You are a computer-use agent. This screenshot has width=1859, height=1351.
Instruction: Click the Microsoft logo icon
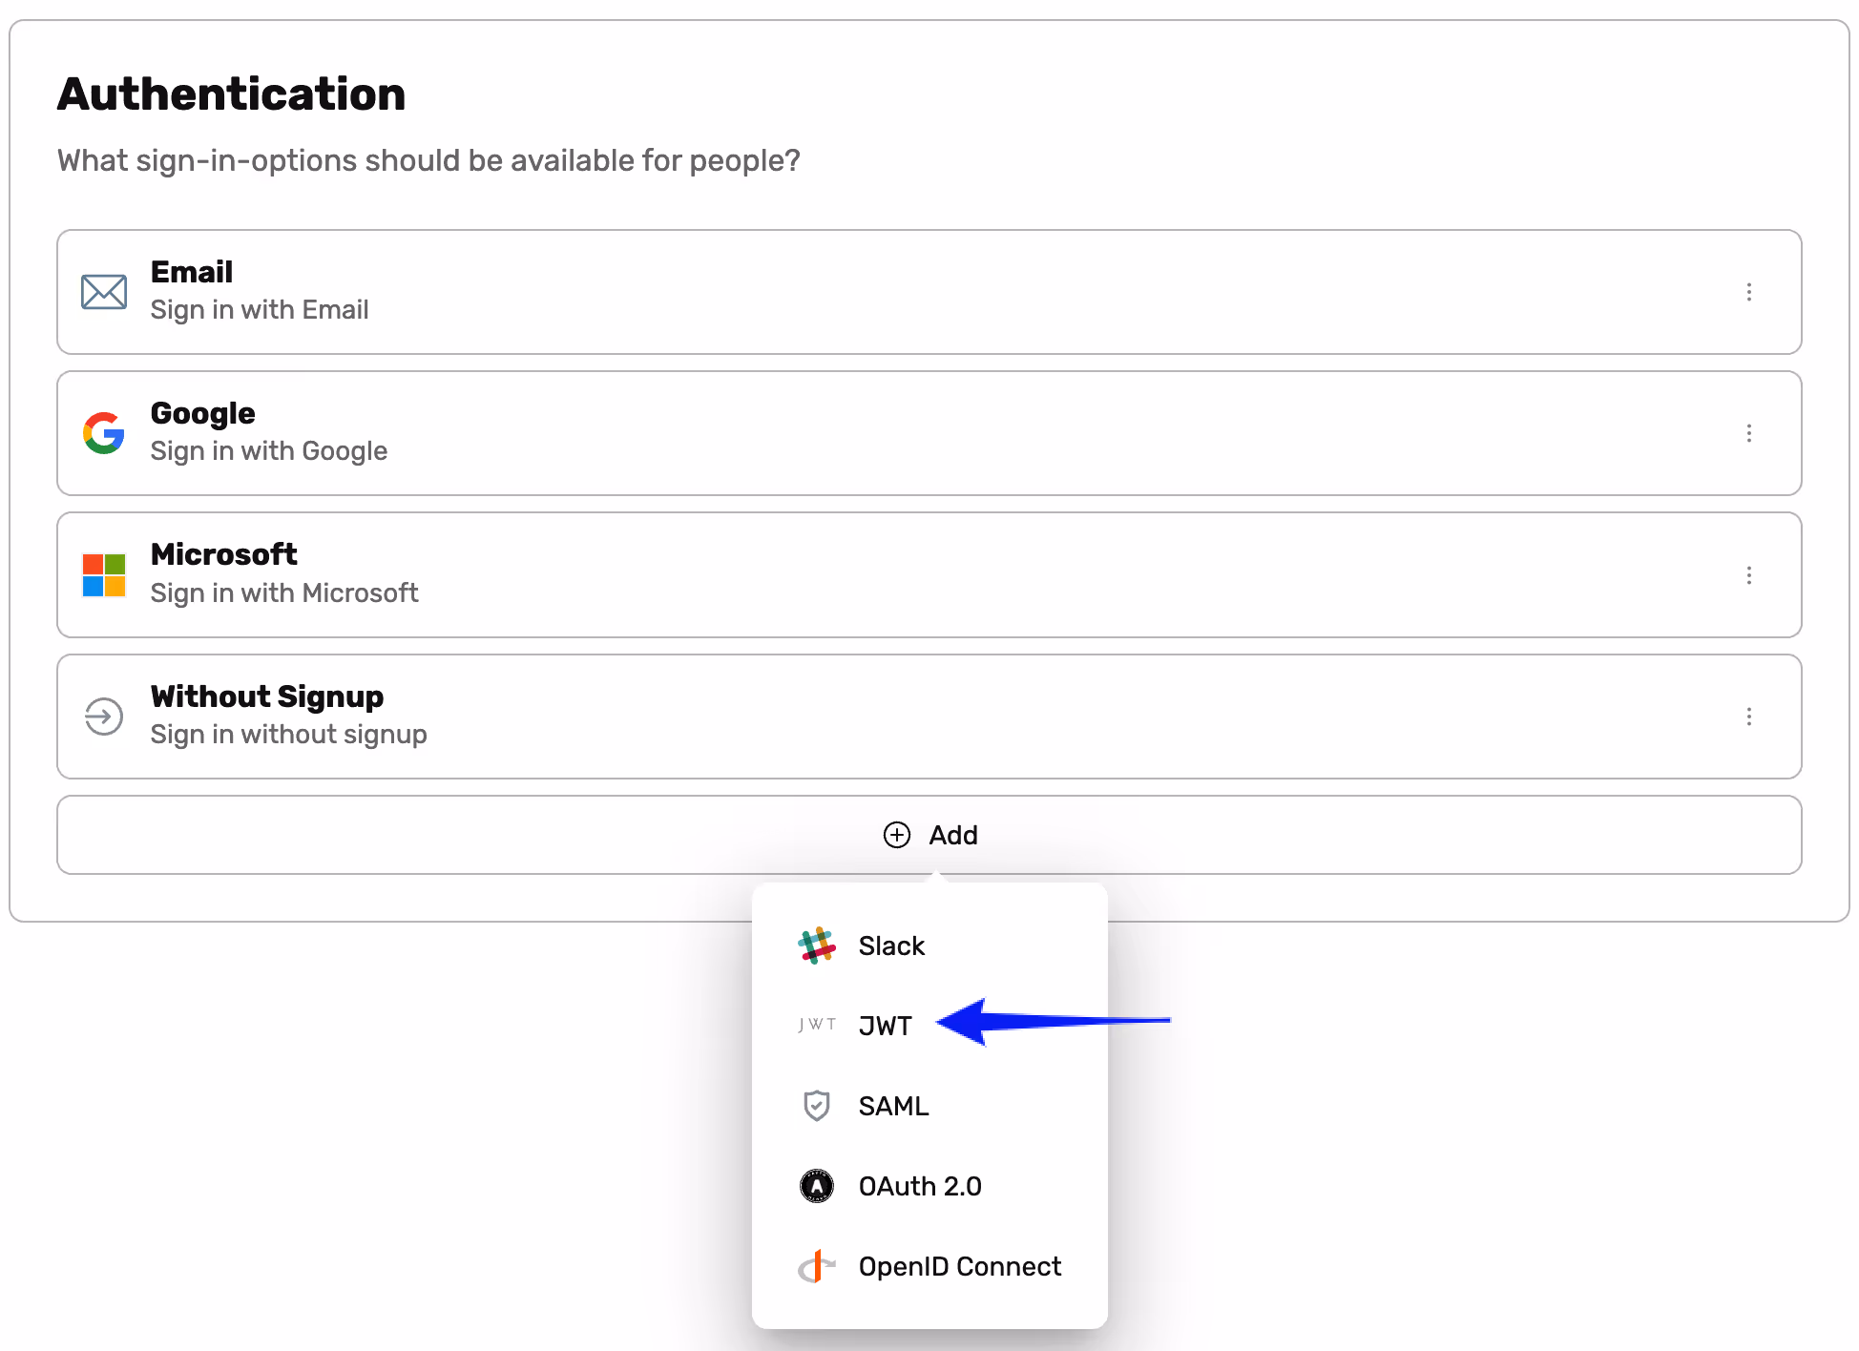click(x=104, y=575)
